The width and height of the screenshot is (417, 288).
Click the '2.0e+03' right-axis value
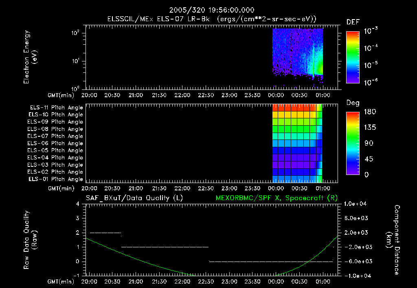pos(356,232)
